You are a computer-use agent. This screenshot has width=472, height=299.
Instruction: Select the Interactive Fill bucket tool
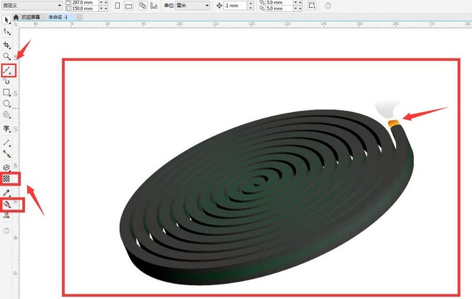click(6, 205)
